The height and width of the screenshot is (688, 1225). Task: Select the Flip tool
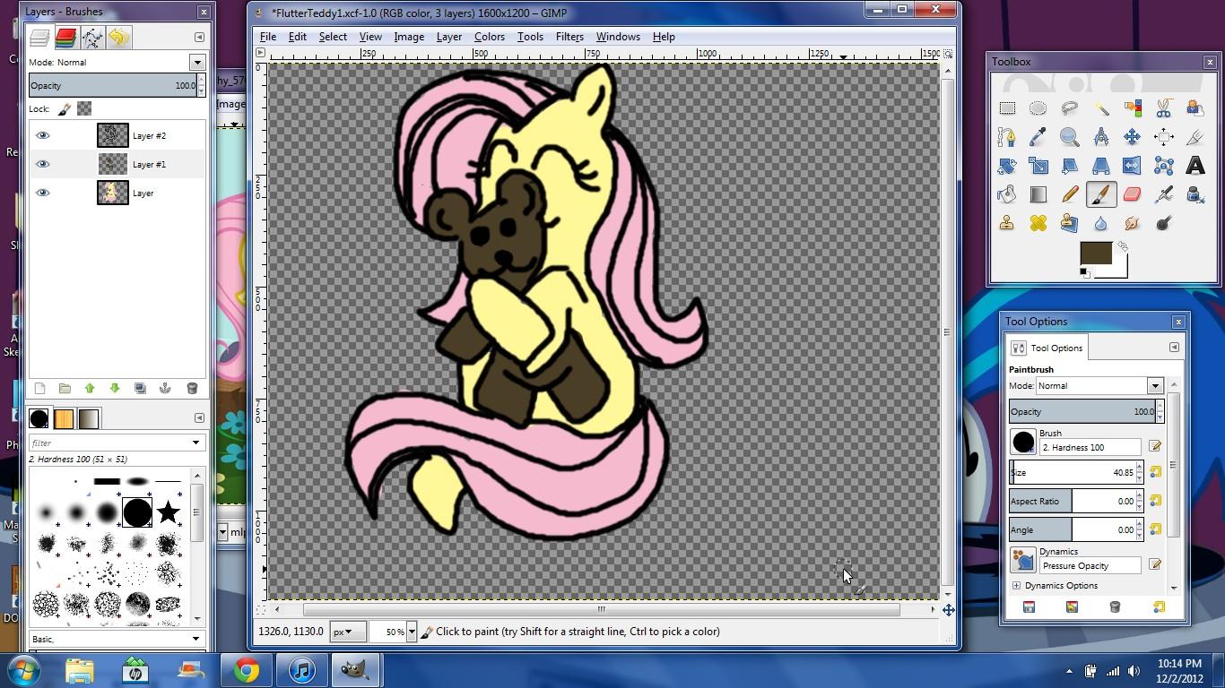point(1132,166)
